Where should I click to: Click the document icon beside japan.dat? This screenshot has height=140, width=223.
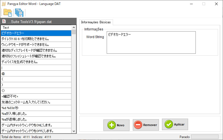(x=4, y=21)
